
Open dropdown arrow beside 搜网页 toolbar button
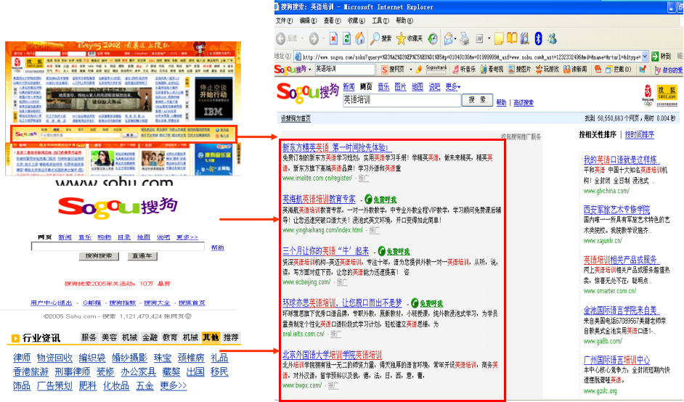(x=412, y=70)
